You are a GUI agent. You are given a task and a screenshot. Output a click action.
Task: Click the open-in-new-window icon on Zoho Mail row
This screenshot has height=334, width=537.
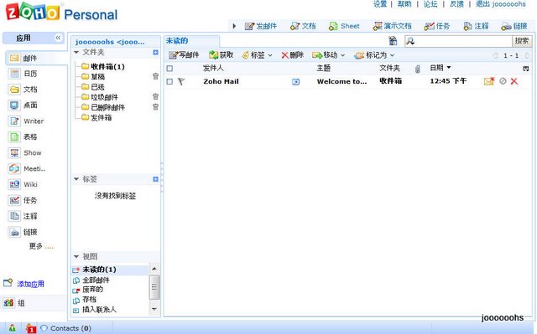coord(295,82)
